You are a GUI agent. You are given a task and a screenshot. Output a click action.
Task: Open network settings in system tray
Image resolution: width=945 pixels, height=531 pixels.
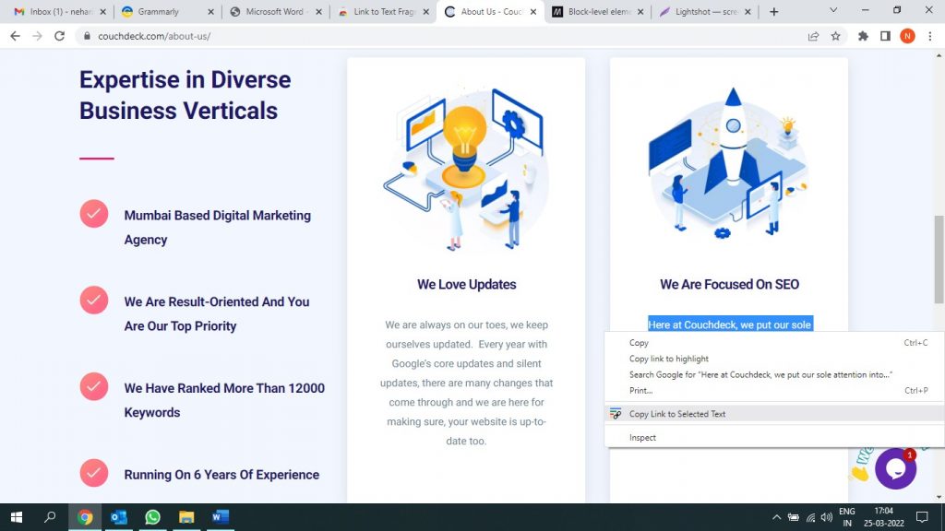click(x=810, y=517)
